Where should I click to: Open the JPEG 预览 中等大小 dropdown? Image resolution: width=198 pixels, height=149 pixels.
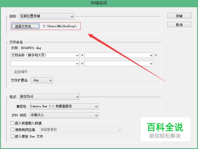click(x=64, y=115)
